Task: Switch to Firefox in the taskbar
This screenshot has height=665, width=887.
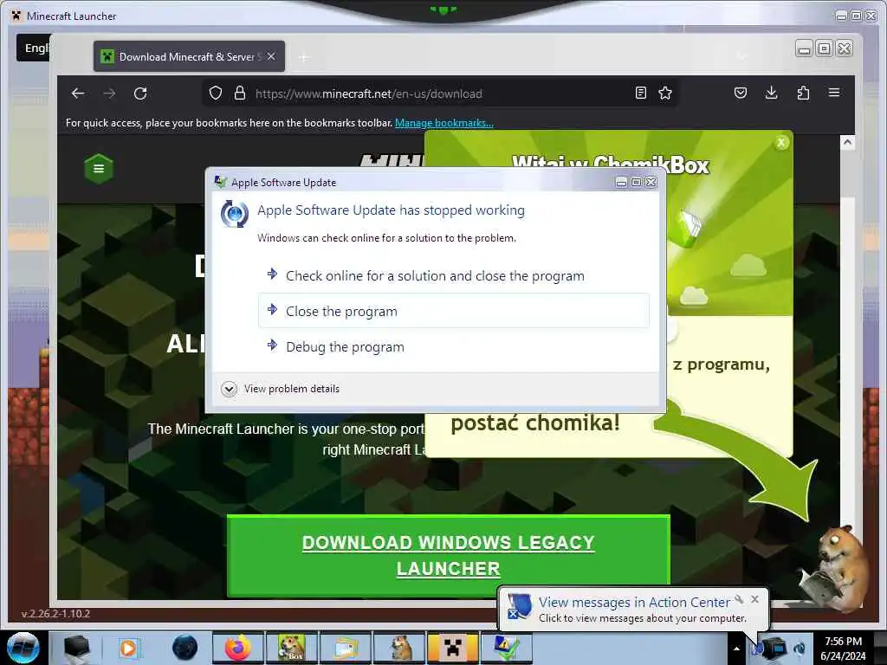Action: pyautogui.click(x=238, y=648)
